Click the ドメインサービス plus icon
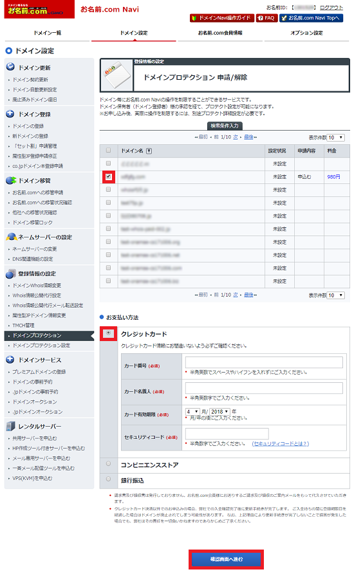The height and width of the screenshot is (574, 354). pyautogui.click(x=10, y=360)
